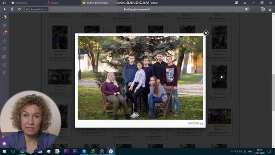Open Adobe Premiere Pro from taskbar
This screenshot has height=155, width=275.
click(x=66, y=151)
